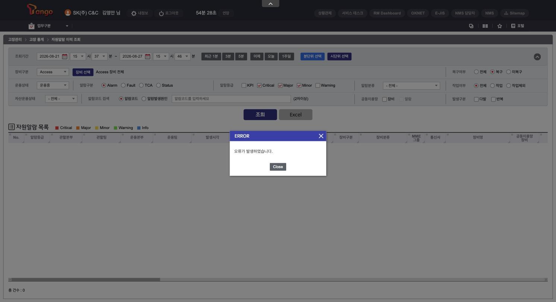Expand the 업무구분 dropdown arrow

tap(67, 26)
